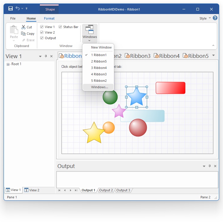This screenshot has height=222, width=223.
Task: Click the Copy icon in Clipboard group
Action: (x=23, y=34)
